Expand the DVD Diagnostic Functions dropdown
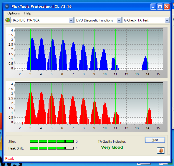Viewport: 174px width, 166px height. [x=119, y=20]
